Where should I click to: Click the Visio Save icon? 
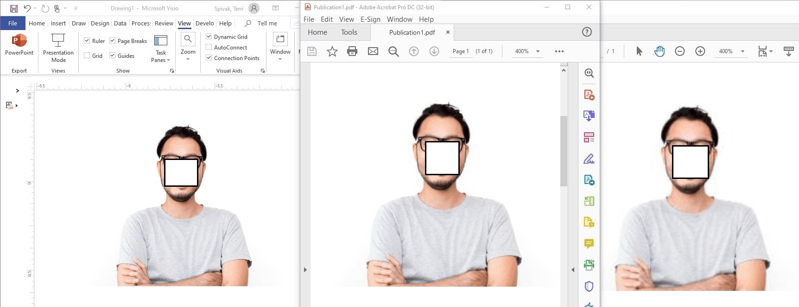(x=14, y=8)
